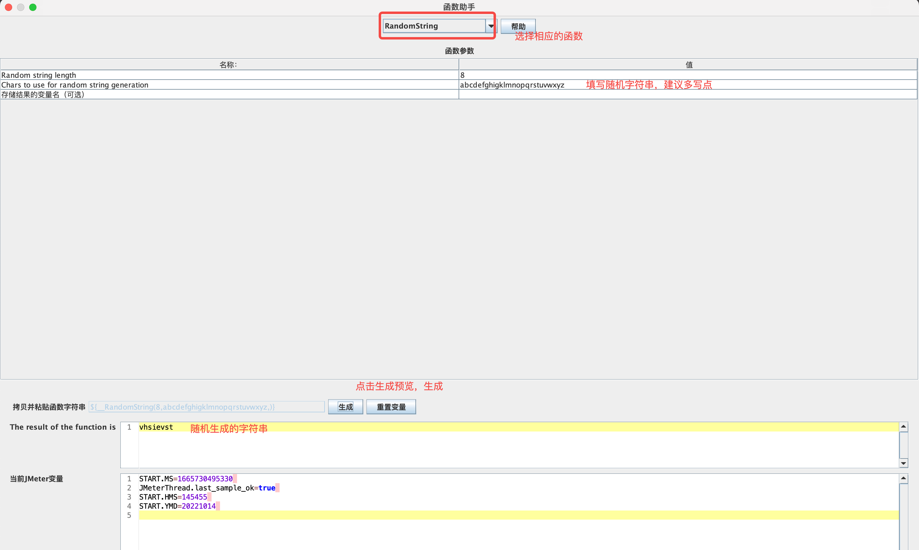The height and width of the screenshot is (550, 919).
Task: Click scroll-down arrow of function result pane
Action: (904, 463)
